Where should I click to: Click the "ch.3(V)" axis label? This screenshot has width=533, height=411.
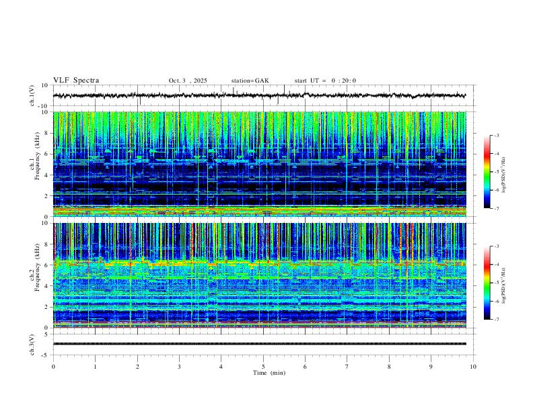32,345
